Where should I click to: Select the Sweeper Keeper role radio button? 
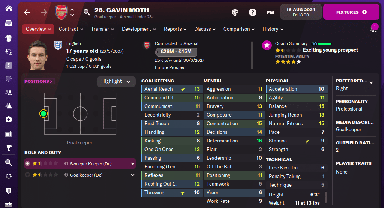tap(27, 163)
